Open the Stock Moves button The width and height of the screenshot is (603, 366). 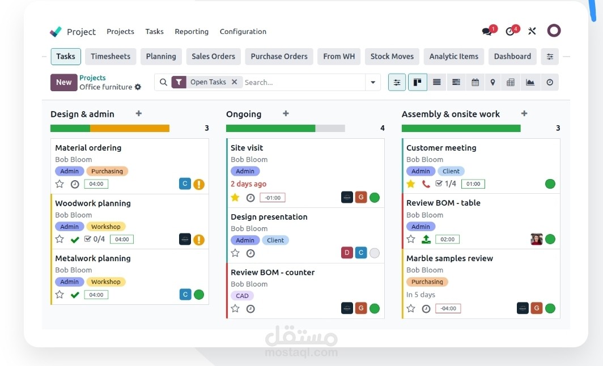coord(392,57)
